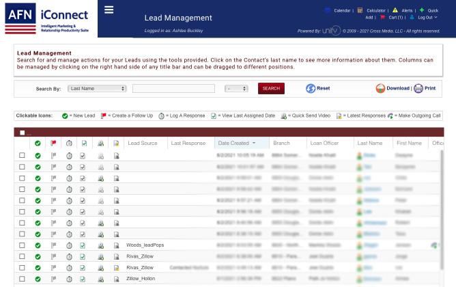
Task: Sort by First Name column
Action: pos(409,143)
